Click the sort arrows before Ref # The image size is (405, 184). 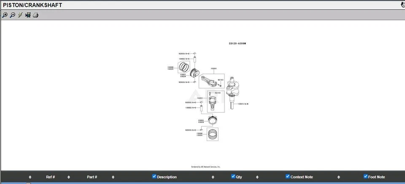click(x=30, y=177)
